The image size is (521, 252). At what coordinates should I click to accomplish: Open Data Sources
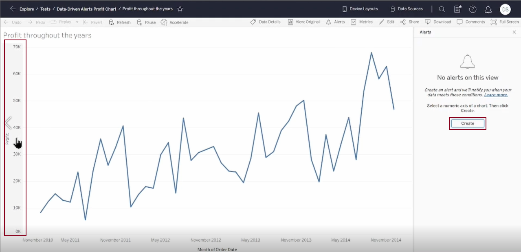pyautogui.click(x=407, y=9)
